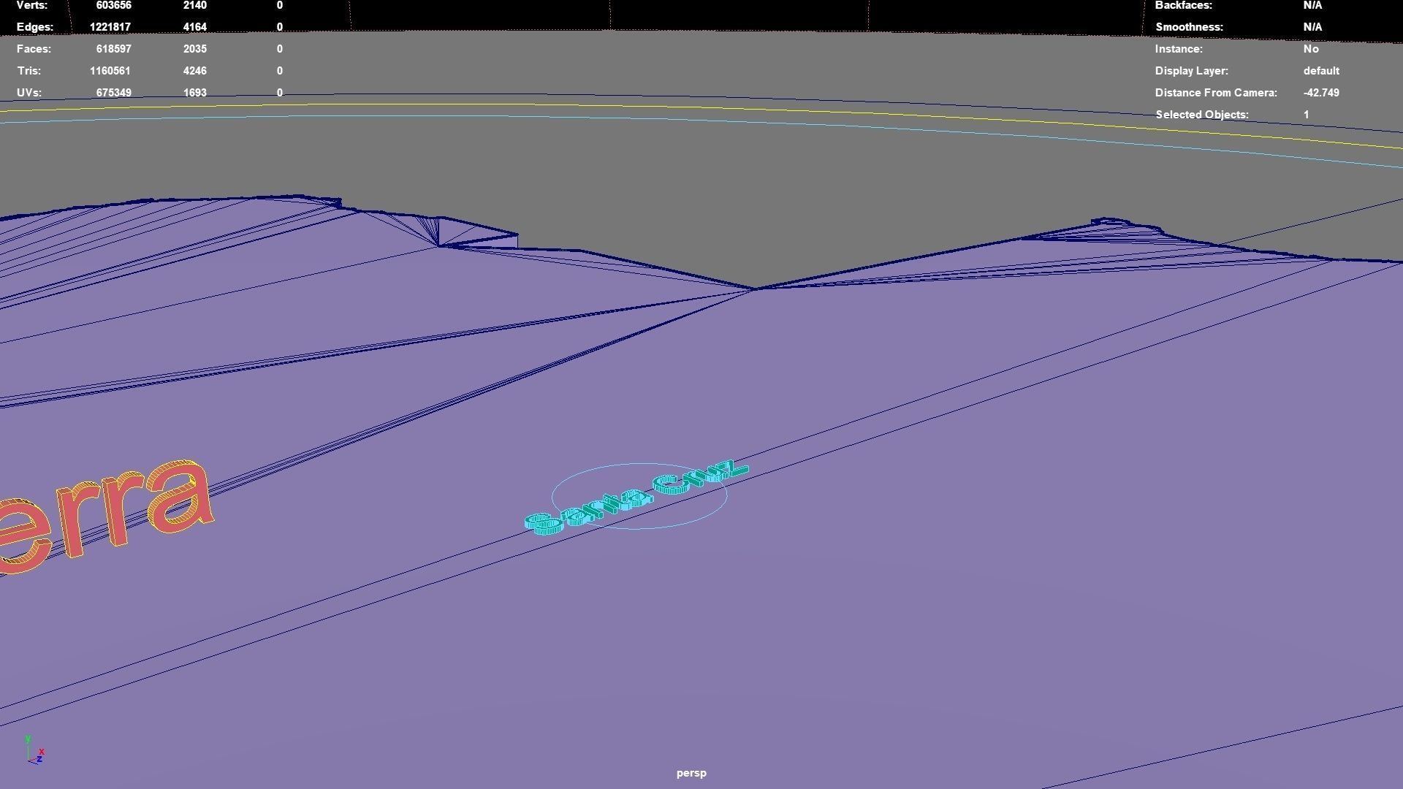Screen dimensions: 1403x789
Task: Click the Edges value 4164
Action: coord(194,27)
